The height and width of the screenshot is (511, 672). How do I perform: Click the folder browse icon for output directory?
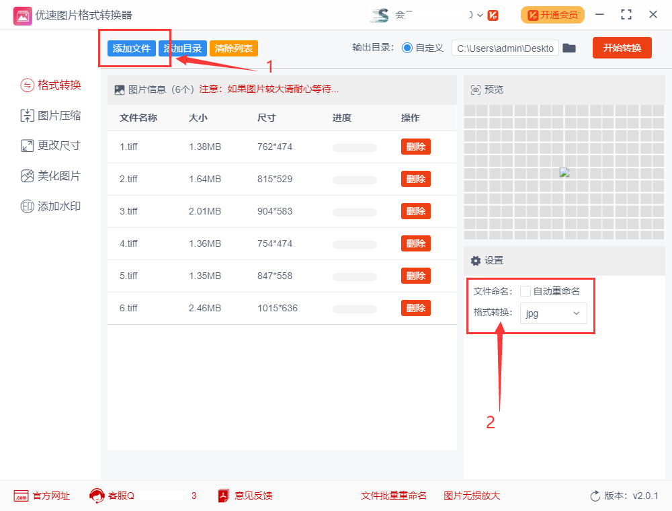569,48
